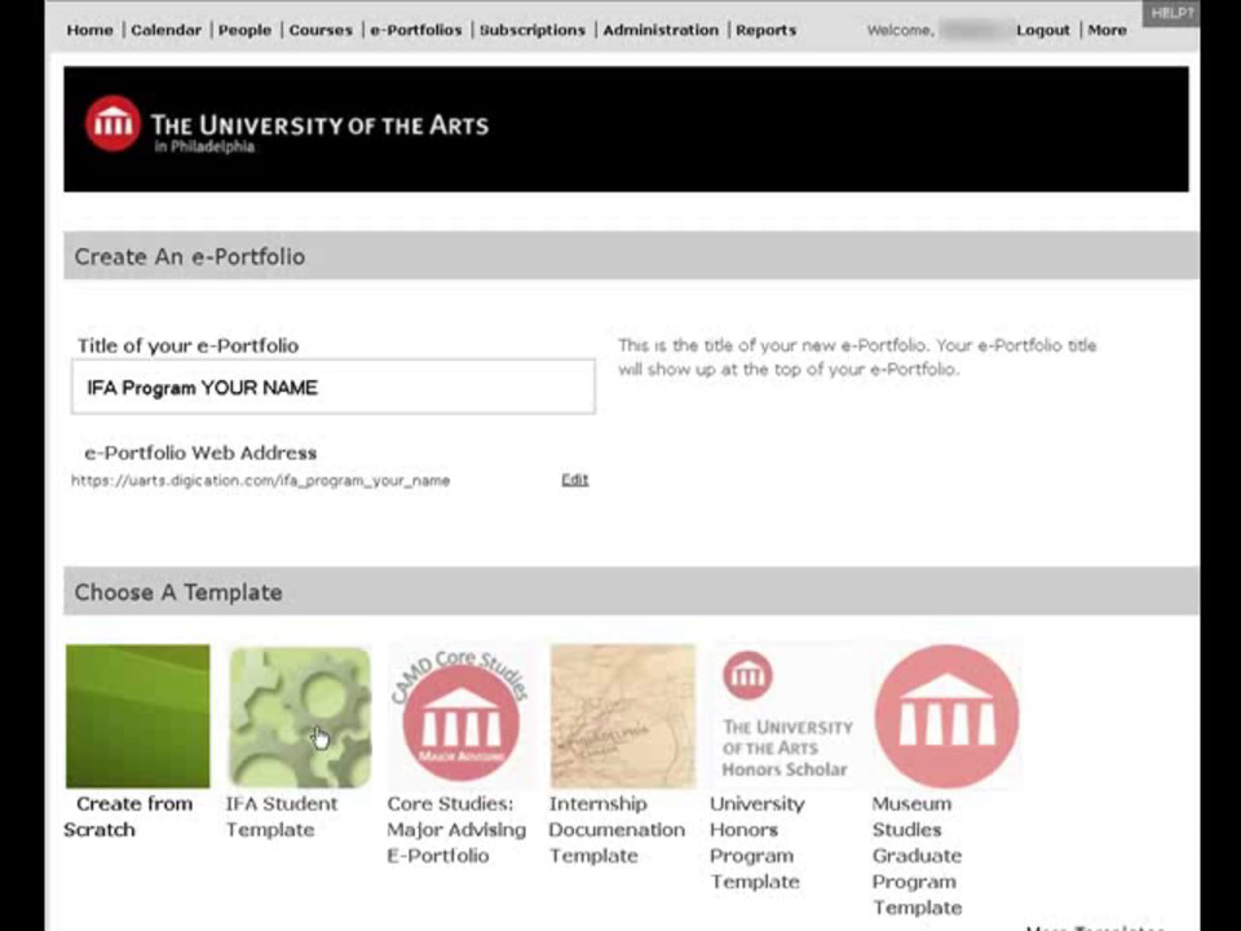Pick the Core Studies Major Advising thumbnail
Viewport: 1241px width, 931px height.
(x=461, y=717)
